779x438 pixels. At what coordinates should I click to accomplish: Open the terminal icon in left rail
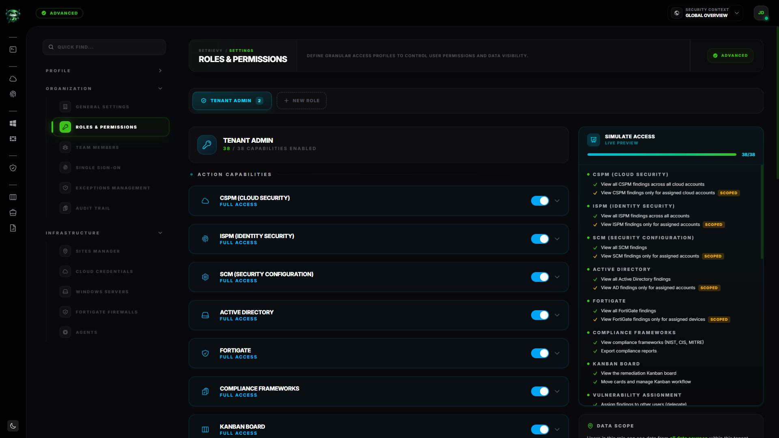pyautogui.click(x=13, y=49)
